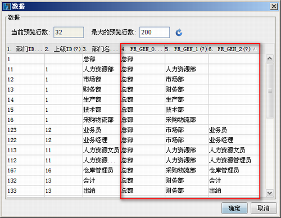The width and height of the screenshot is (281, 218).
Task: Click 技术部 in the 部门名 column
Action: [92, 110]
